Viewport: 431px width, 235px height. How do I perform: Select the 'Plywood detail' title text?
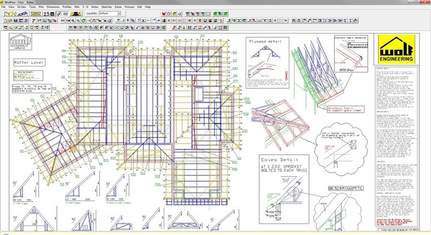(x=265, y=42)
